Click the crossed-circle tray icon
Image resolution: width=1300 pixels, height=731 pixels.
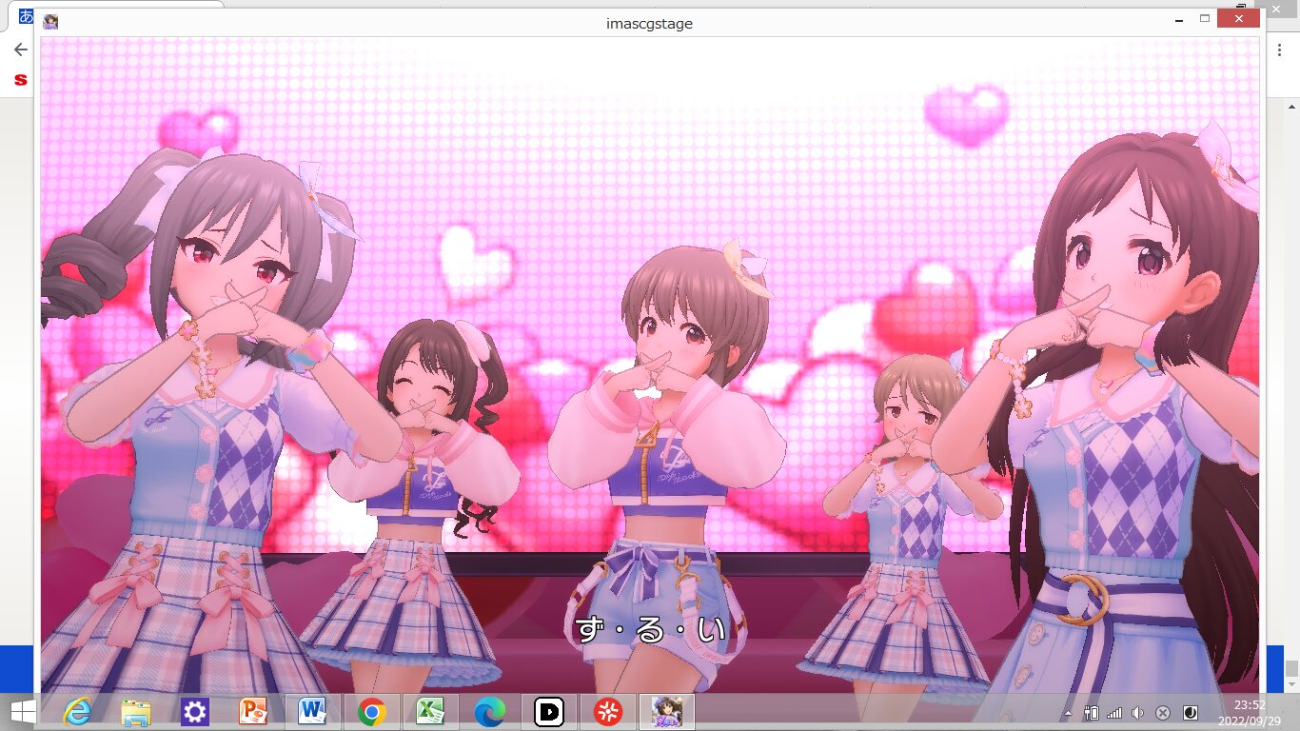click(x=1163, y=713)
